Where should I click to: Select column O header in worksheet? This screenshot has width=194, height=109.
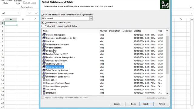coord(181,19)
